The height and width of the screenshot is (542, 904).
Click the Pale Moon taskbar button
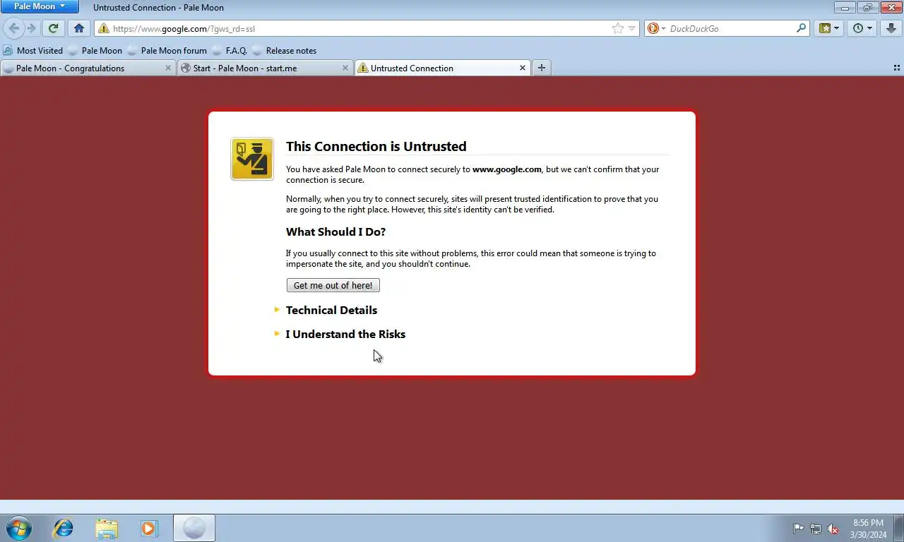pos(194,528)
